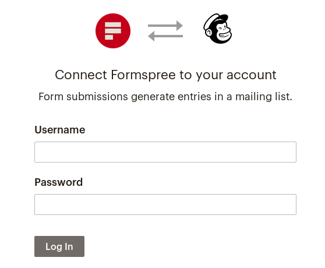The width and height of the screenshot is (325, 268).
Task: Focus the Username text field
Action: click(x=165, y=152)
